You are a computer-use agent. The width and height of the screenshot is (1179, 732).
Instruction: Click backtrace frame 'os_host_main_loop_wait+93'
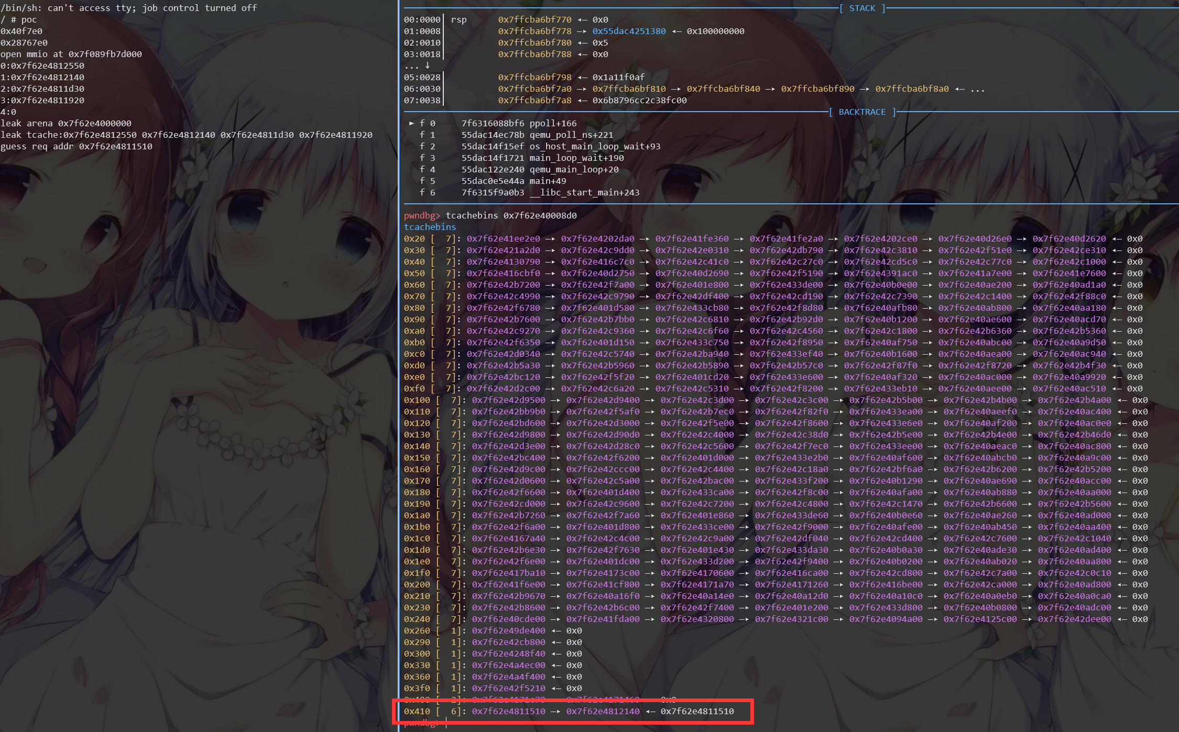point(595,146)
